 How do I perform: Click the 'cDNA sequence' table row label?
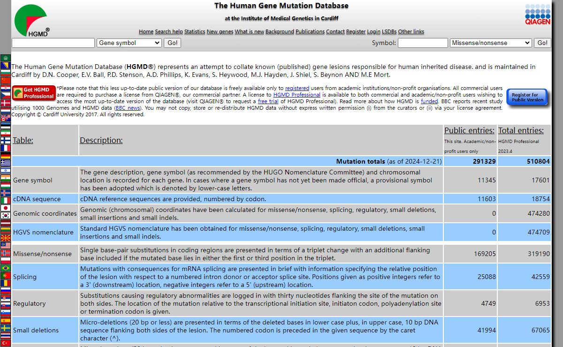click(37, 199)
